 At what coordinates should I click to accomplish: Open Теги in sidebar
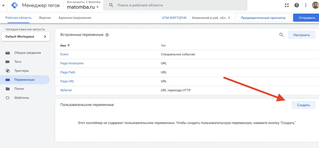(18, 62)
